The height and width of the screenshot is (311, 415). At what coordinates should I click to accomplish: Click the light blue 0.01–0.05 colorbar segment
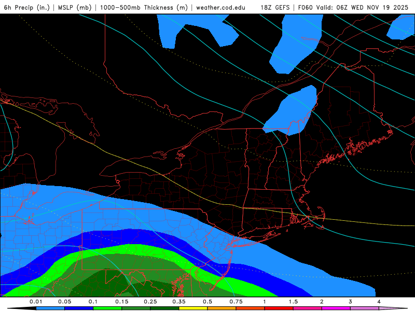coord(50,308)
